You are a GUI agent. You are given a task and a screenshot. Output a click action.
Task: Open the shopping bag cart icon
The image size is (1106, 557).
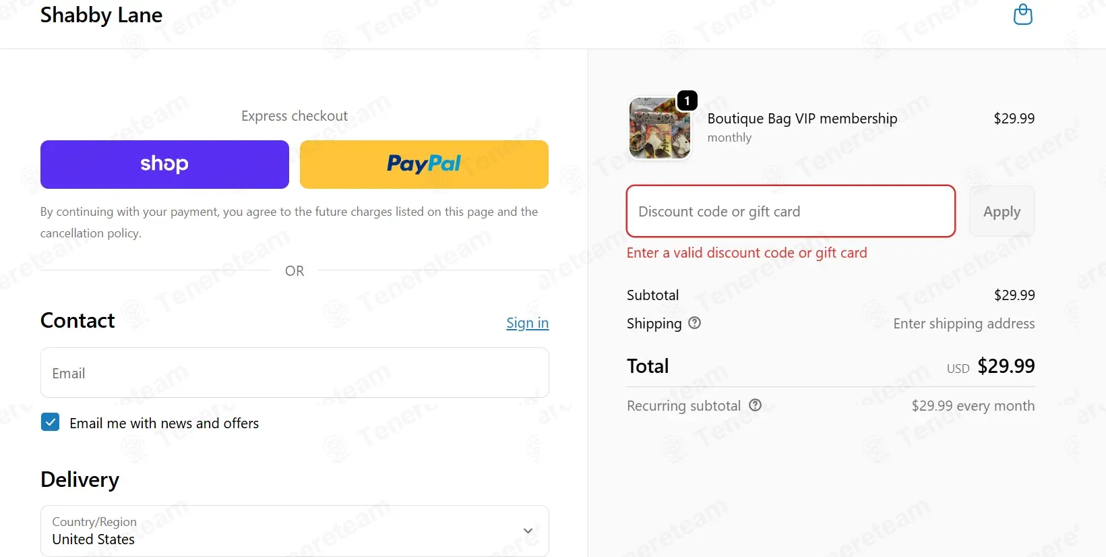[1022, 14]
